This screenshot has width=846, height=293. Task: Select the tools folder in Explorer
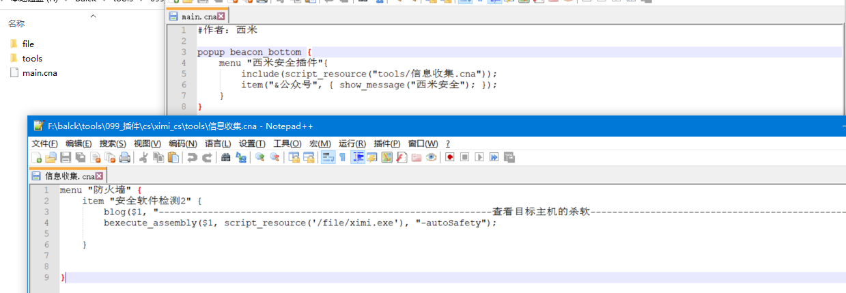coord(31,59)
